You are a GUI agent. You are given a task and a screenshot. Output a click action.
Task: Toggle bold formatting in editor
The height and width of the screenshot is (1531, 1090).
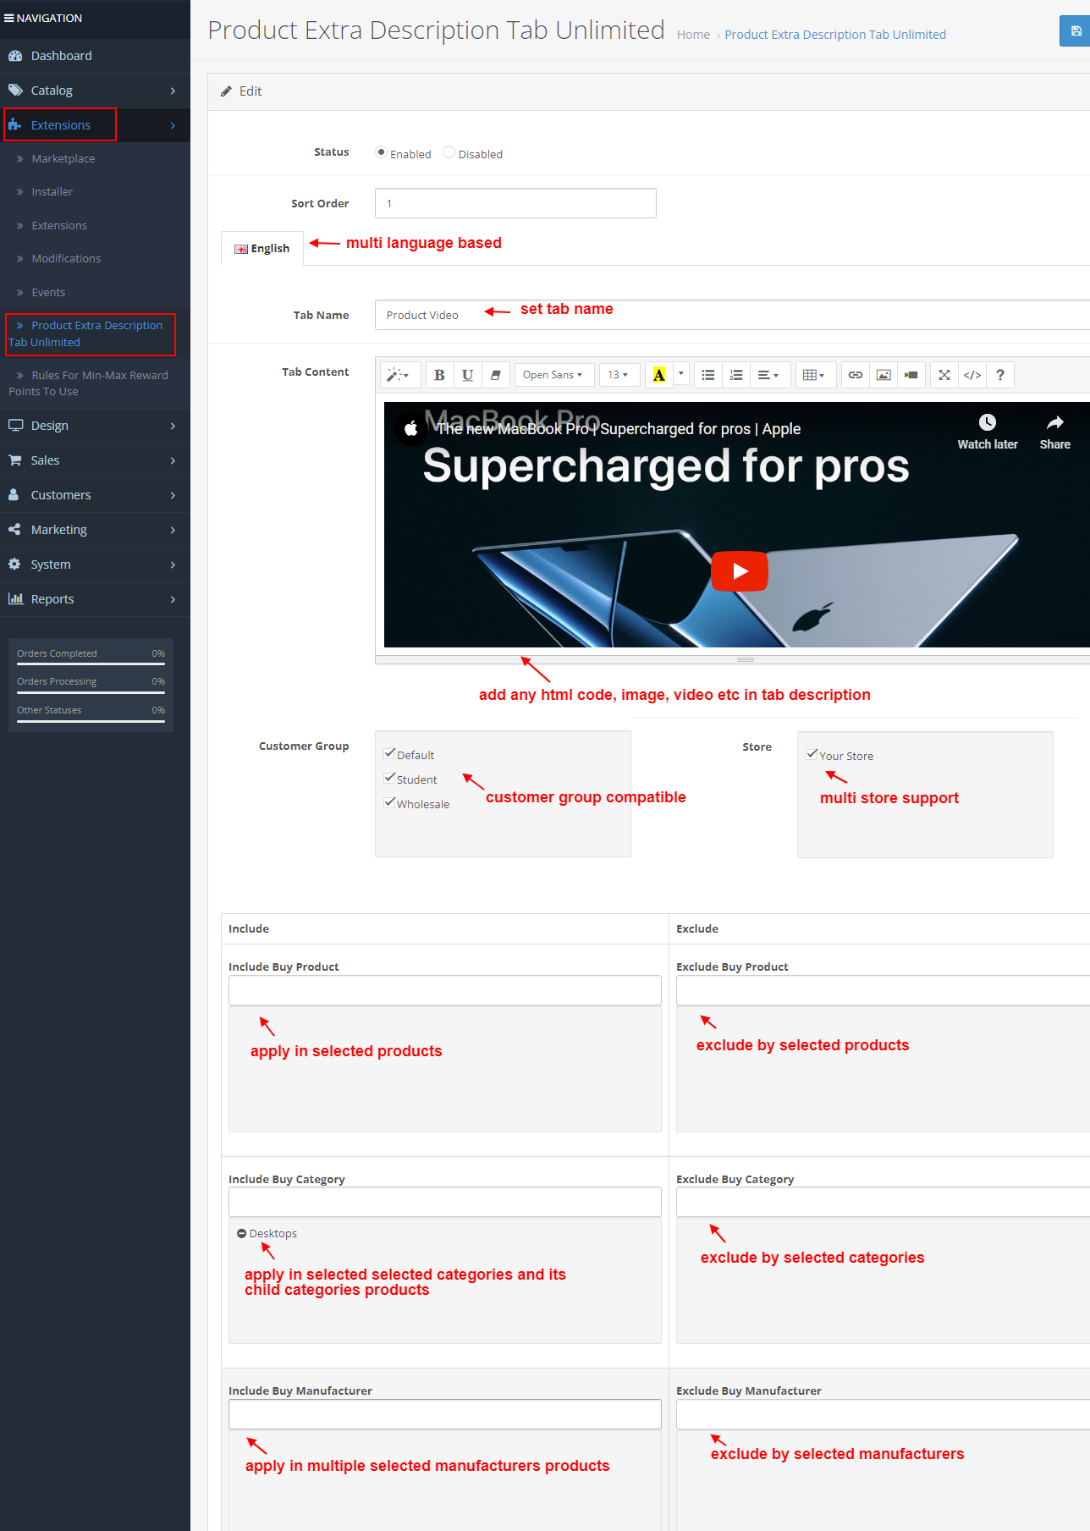439,375
